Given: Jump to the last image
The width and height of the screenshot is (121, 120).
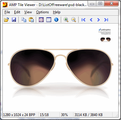Looking at the screenshot, I should tap(106, 20).
